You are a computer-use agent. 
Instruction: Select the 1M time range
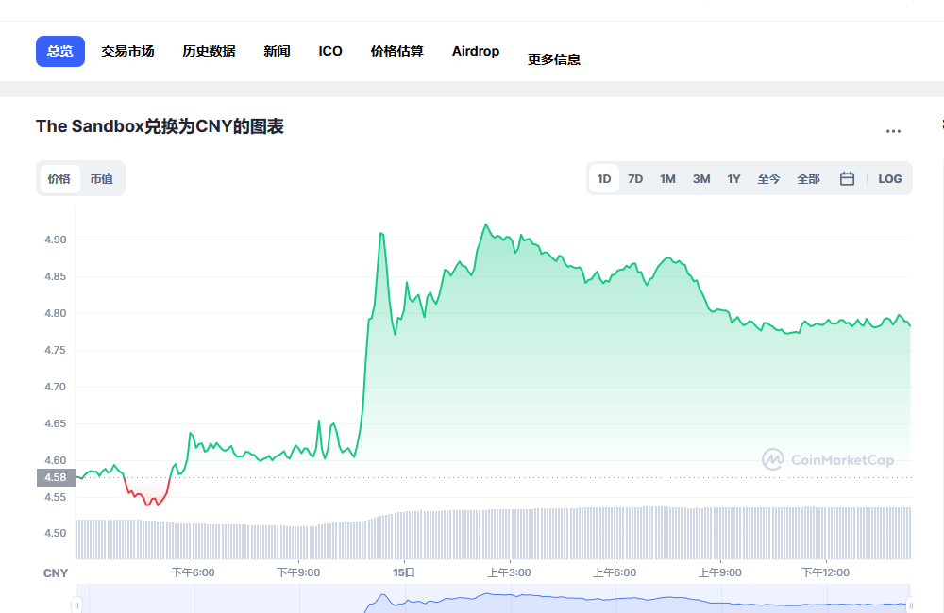click(x=667, y=178)
